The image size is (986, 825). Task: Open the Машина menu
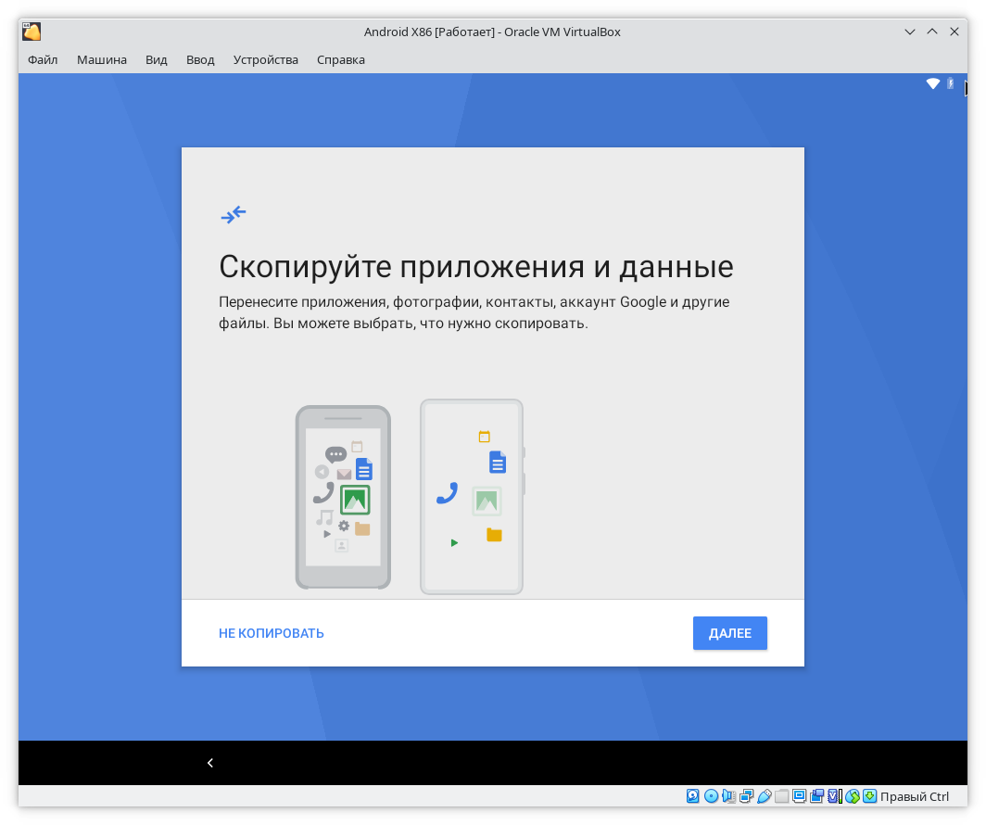pos(102,59)
